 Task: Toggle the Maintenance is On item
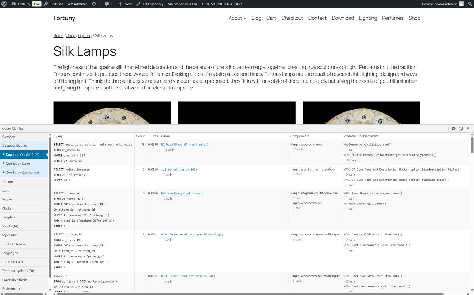point(182,4)
